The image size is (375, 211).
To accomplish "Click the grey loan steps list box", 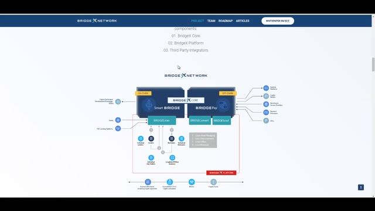I will [x=203, y=140].
